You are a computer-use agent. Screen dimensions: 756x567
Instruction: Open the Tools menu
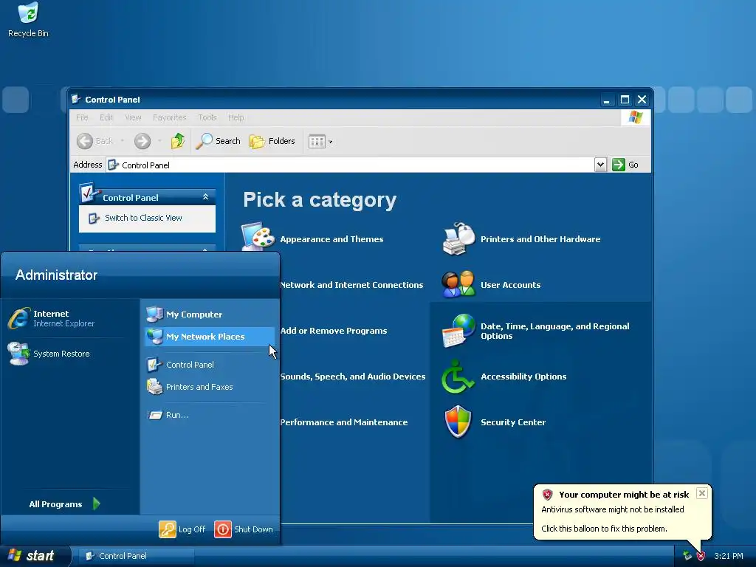(207, 117)
